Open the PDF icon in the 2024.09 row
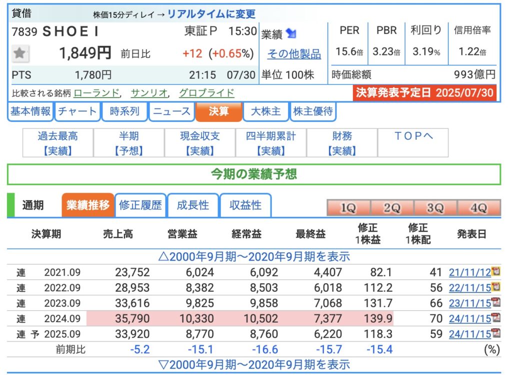 (496, 318)
